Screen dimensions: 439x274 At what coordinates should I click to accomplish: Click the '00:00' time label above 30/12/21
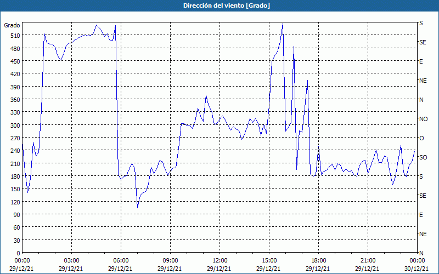[417, 261]
